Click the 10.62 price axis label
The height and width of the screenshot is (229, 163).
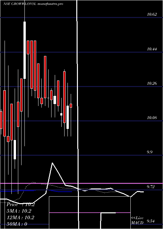point(152,14)
